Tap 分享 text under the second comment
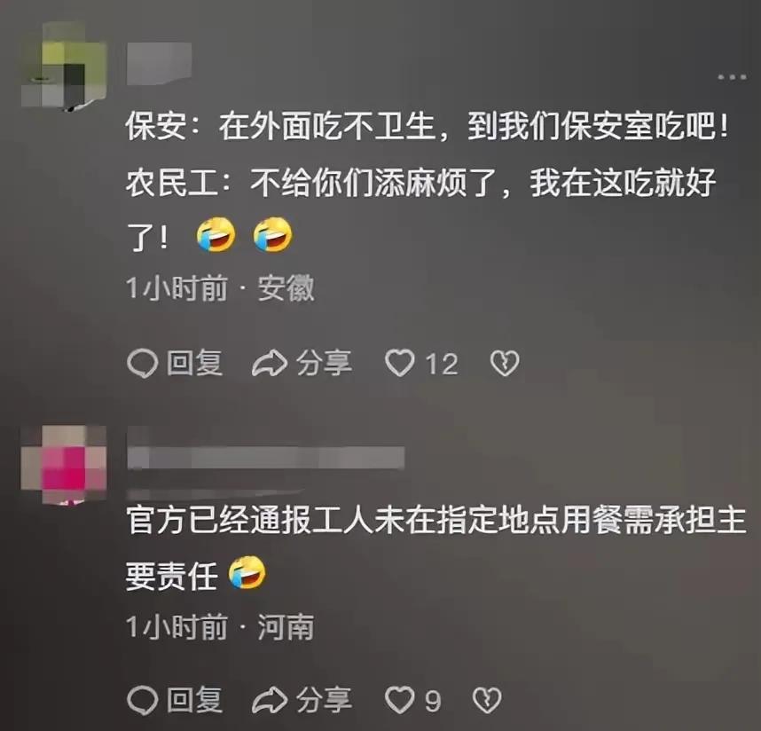Screen dimensions: 761x731 (325, 700)
